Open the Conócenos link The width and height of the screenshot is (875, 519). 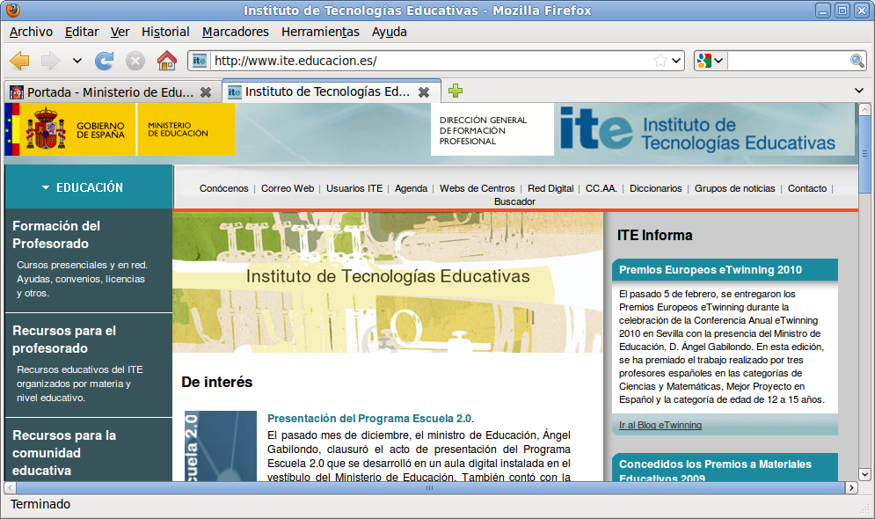[x=223, y=188]
